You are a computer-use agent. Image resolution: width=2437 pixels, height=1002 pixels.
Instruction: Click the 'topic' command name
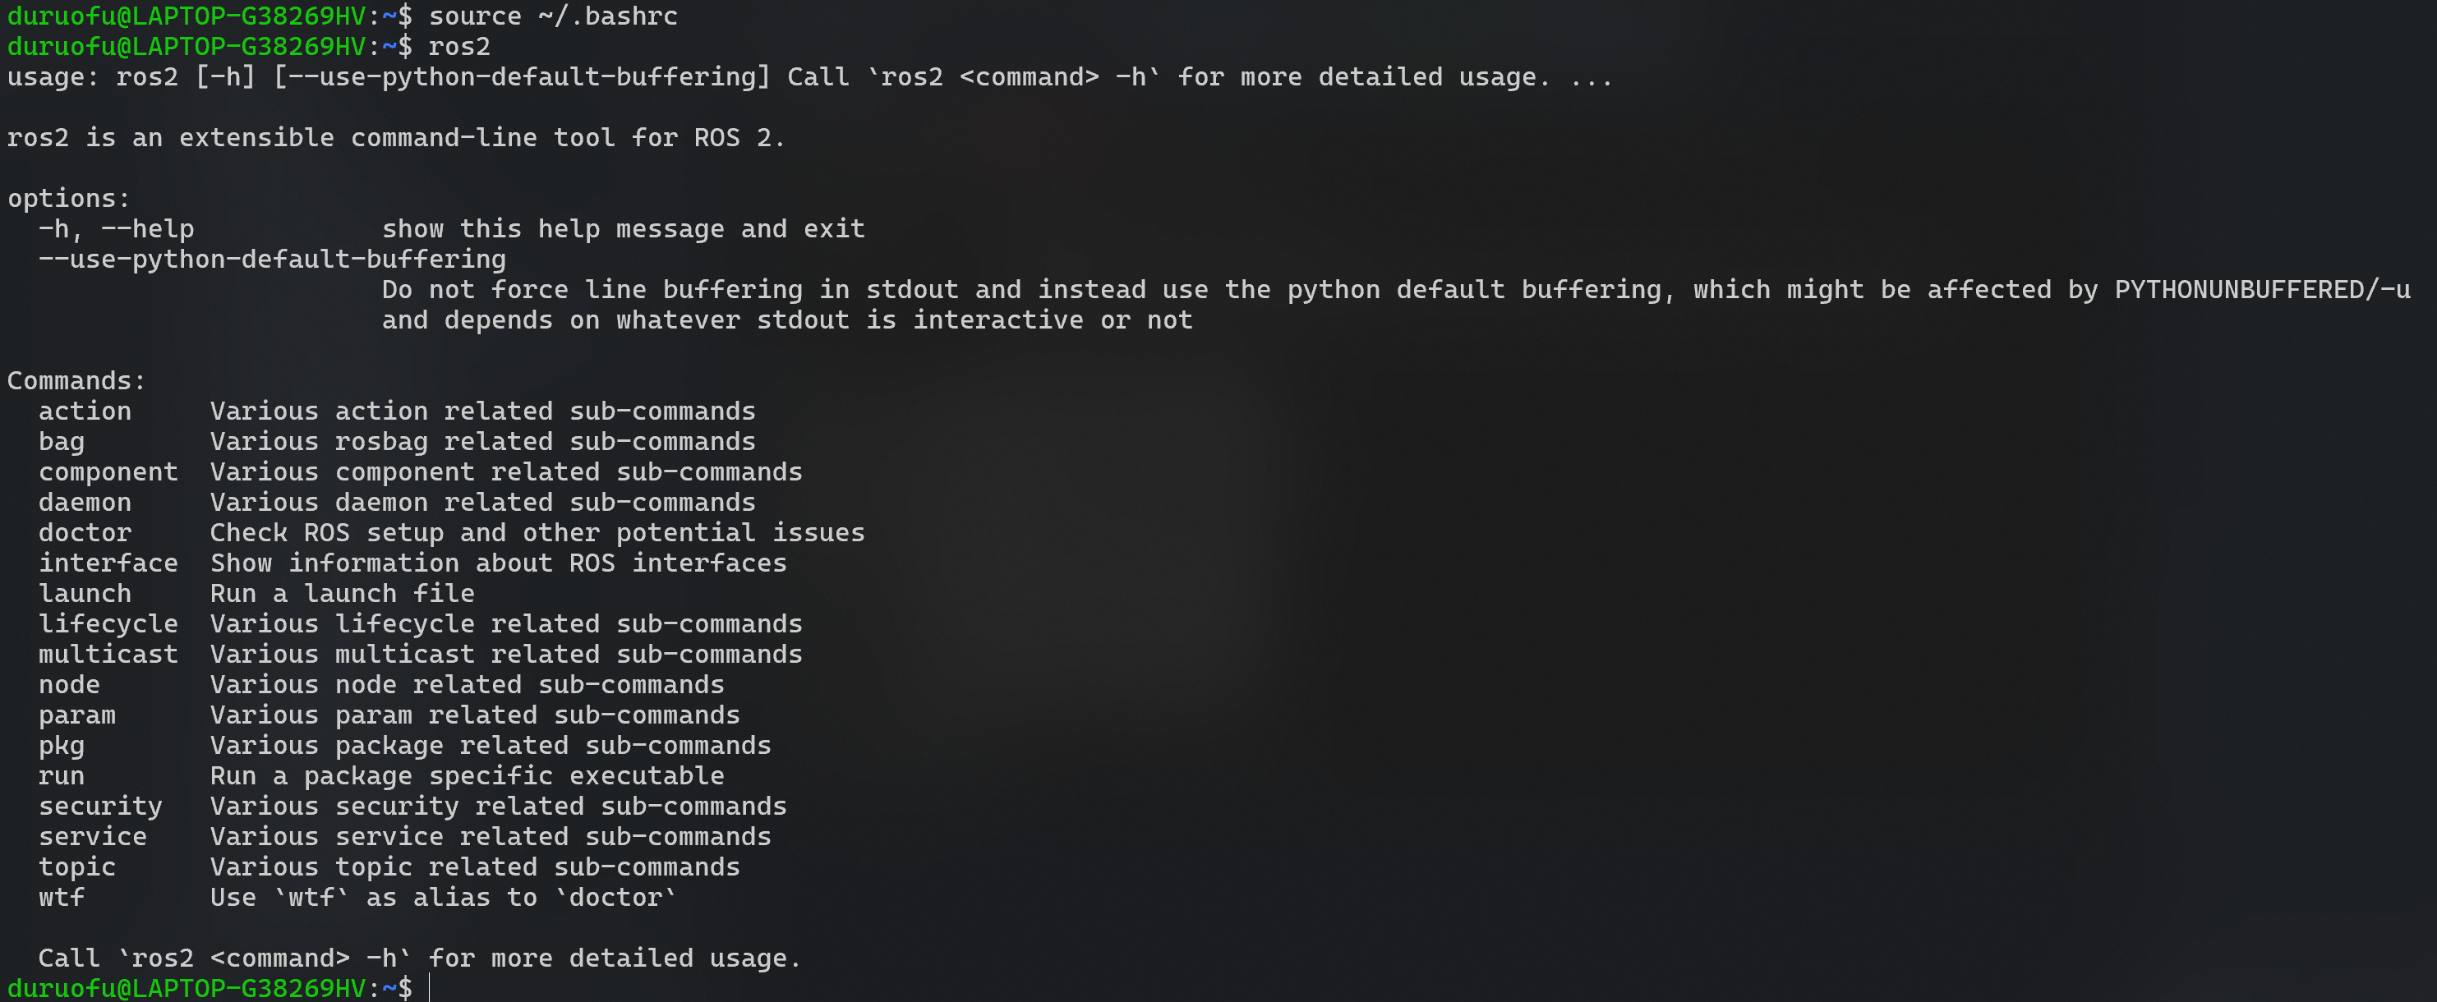(76, 866)
